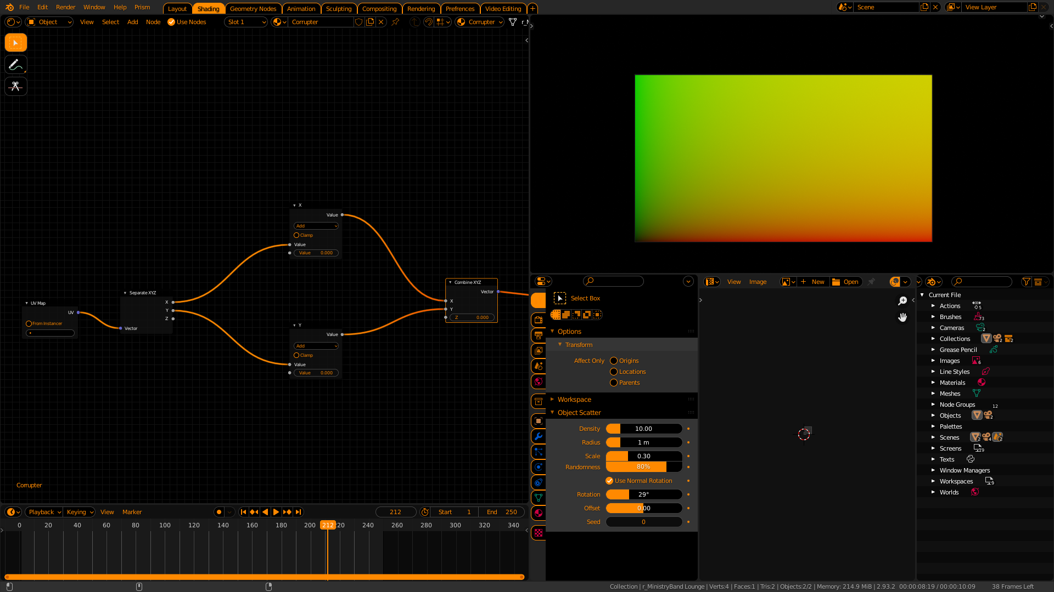Click the zoom magnifier icon in image editor
Screen dimensions: 1054x592
902,301
